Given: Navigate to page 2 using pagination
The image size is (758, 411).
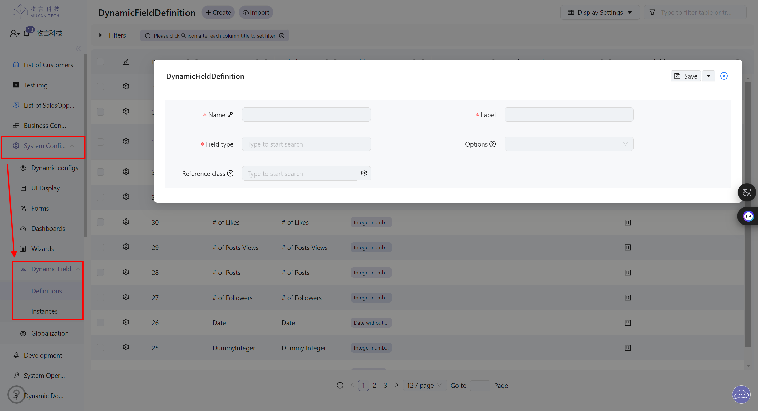Looking at the screenshot, I should tap(375, 385).
